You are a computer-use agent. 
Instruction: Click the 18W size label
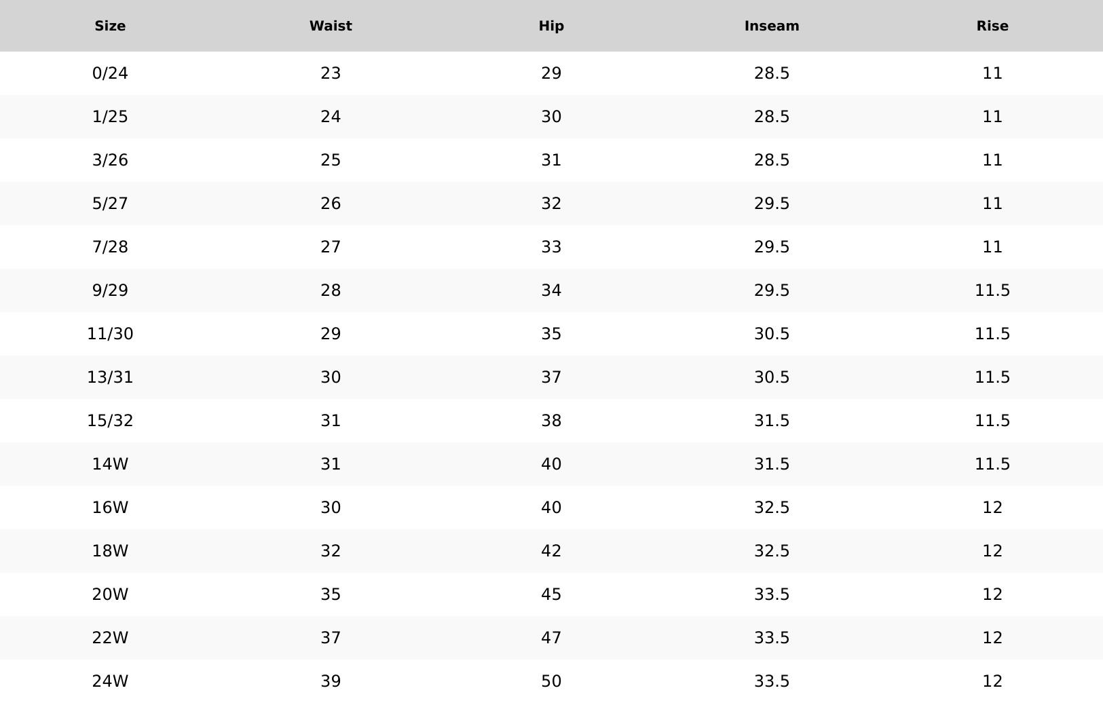(x=110, y=551)
